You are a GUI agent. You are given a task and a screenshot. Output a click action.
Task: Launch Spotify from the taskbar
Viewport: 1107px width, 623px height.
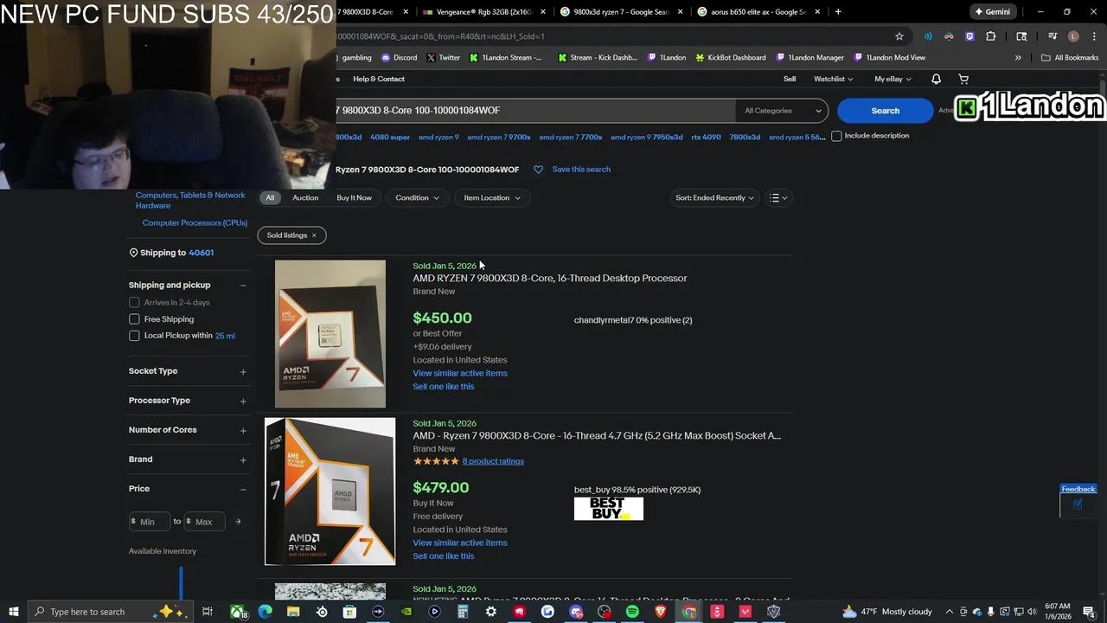click(x=632, y=612)
